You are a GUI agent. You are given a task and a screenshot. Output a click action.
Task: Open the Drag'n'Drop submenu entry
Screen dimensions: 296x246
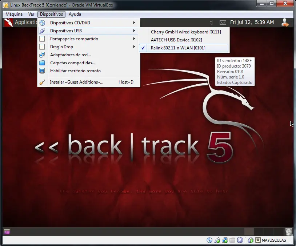click(x=89, y=47)
